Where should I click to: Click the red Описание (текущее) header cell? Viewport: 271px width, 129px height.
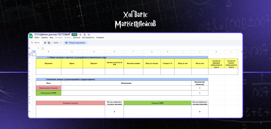(x=70, y=103)
